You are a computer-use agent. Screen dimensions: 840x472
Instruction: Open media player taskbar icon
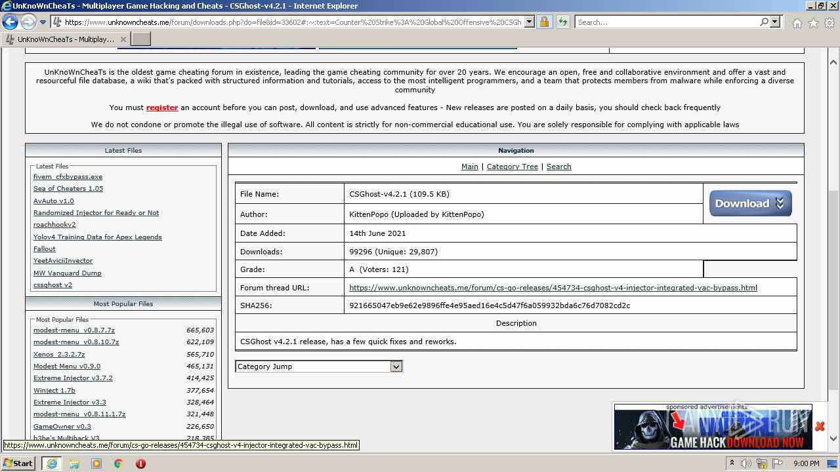click(x=96, y=463)
